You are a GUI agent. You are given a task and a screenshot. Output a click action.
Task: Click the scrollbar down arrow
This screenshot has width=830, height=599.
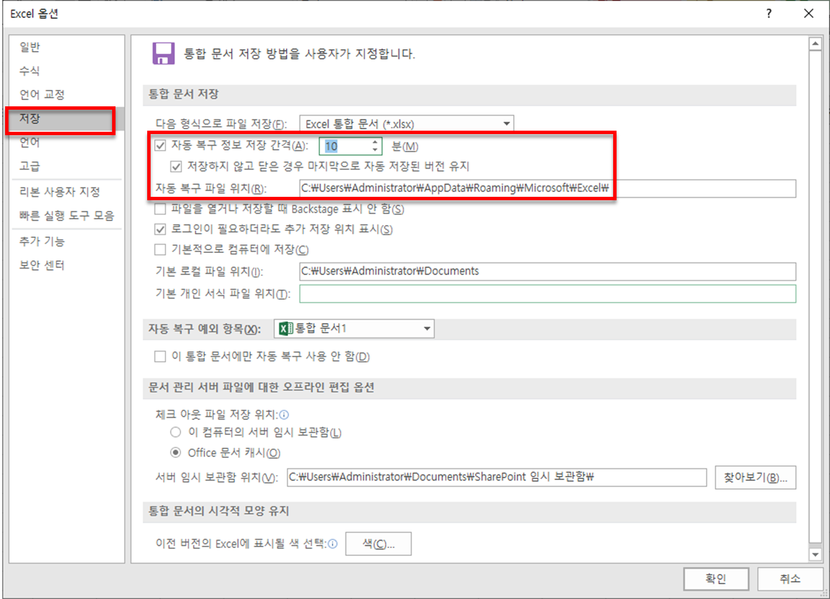click(815, 554)
